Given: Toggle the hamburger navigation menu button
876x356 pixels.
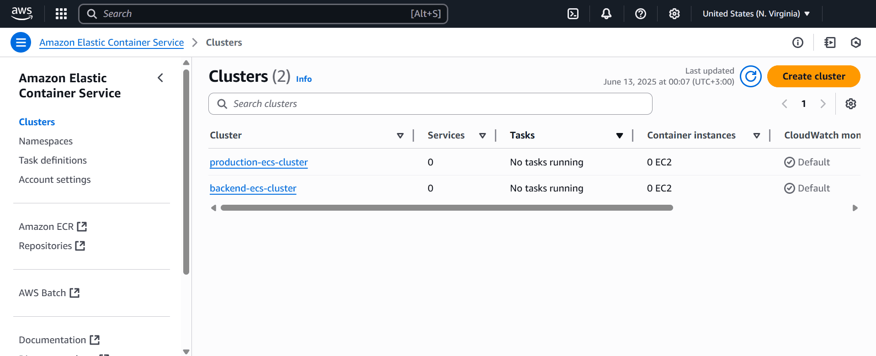Looking at the screenshot, I should 21,43.
